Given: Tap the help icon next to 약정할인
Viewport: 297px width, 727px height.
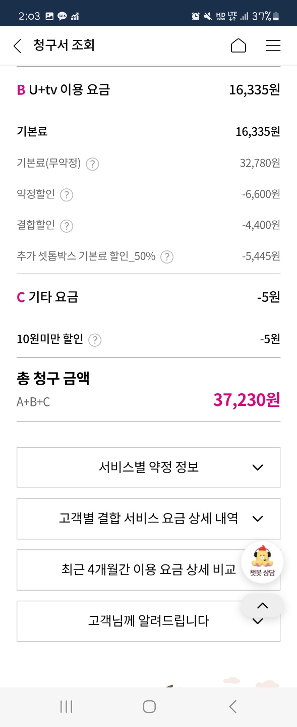Looking at the screenshot, I should 67,195.
